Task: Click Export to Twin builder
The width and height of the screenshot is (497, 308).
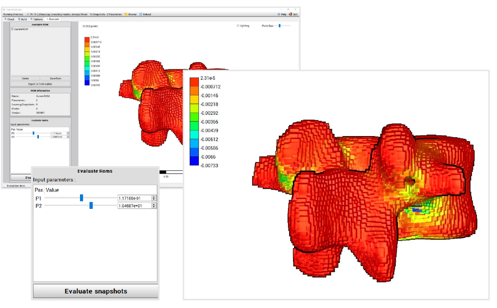Action: pos(40,84)
